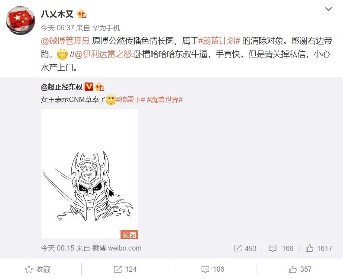The width and height of the screenshot is (343, 279).
Task: Open the @伊利达雷之怒 mention link
Action: tap(103, 54)
